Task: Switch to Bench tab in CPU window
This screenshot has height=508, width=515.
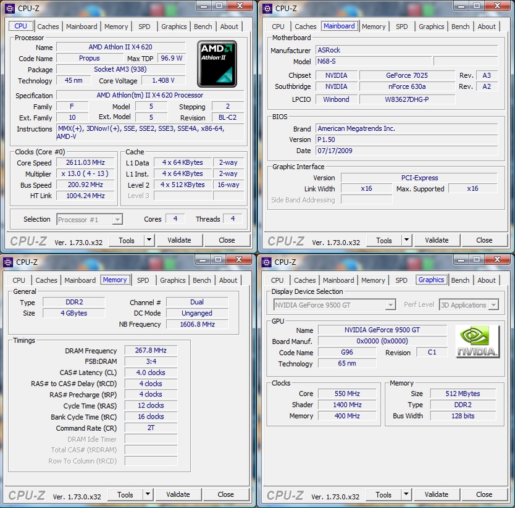Action: click(203, 27)
